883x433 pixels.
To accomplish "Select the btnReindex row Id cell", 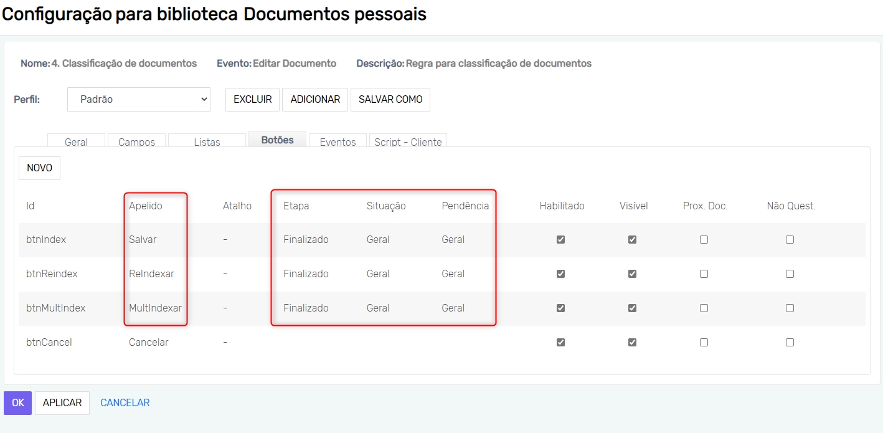I will (x=52, y=274).
